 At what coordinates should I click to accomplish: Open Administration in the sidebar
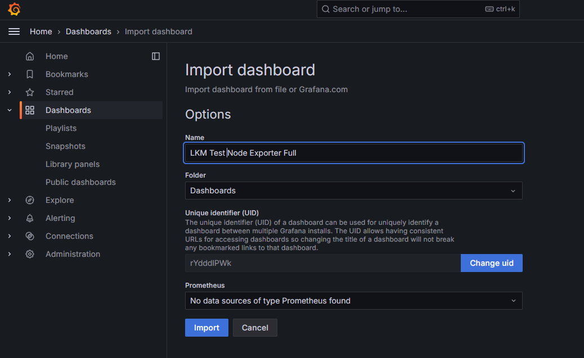pos(73,254)
